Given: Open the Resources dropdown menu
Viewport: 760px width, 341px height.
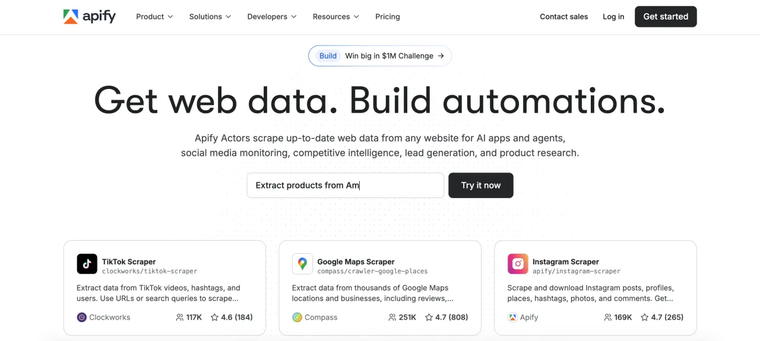Looking at the screenshot, I should pos(335,17).
